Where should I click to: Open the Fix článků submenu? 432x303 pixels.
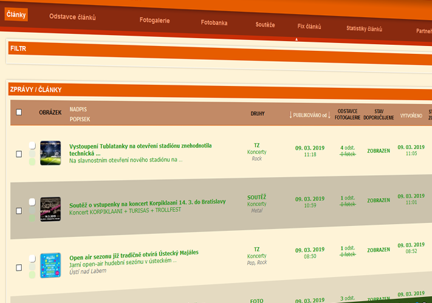coord(309,27)
